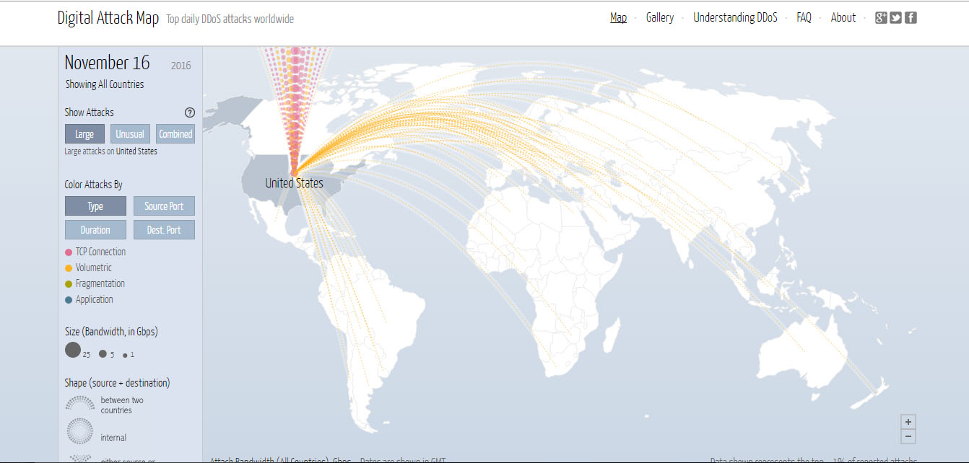Open the About page
969x463 pixels.
pyautogui.click(x=843, y=18)
